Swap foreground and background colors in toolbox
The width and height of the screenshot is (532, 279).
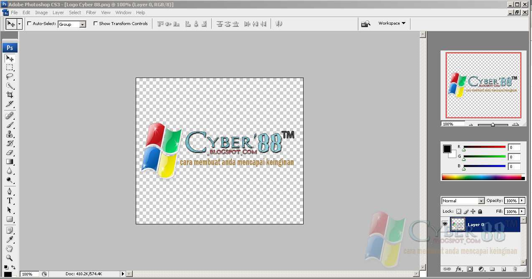coord(14,267)
